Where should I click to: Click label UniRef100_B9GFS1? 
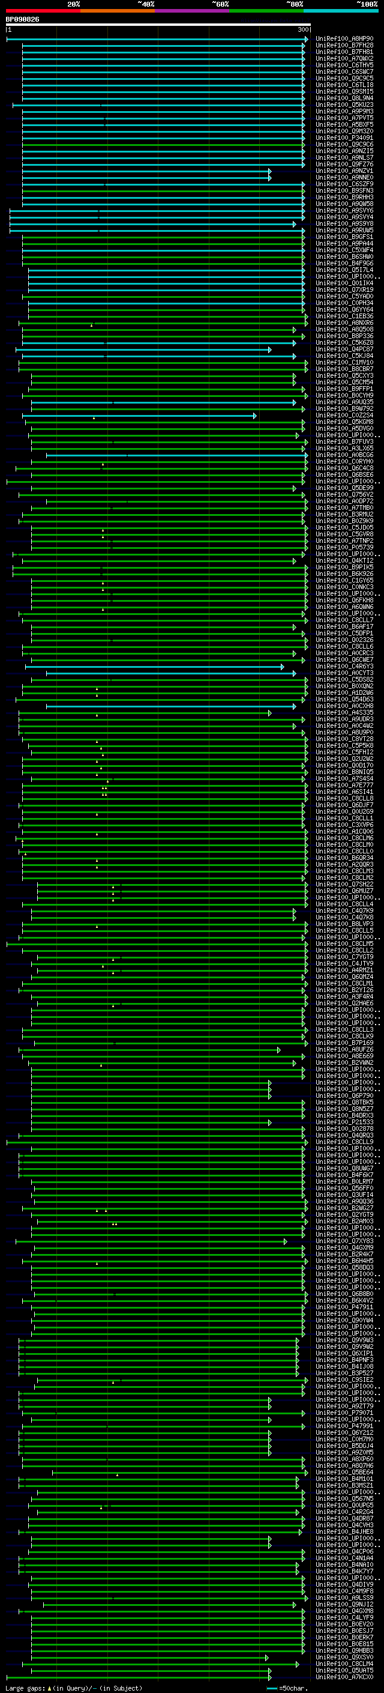coord(344,237)
